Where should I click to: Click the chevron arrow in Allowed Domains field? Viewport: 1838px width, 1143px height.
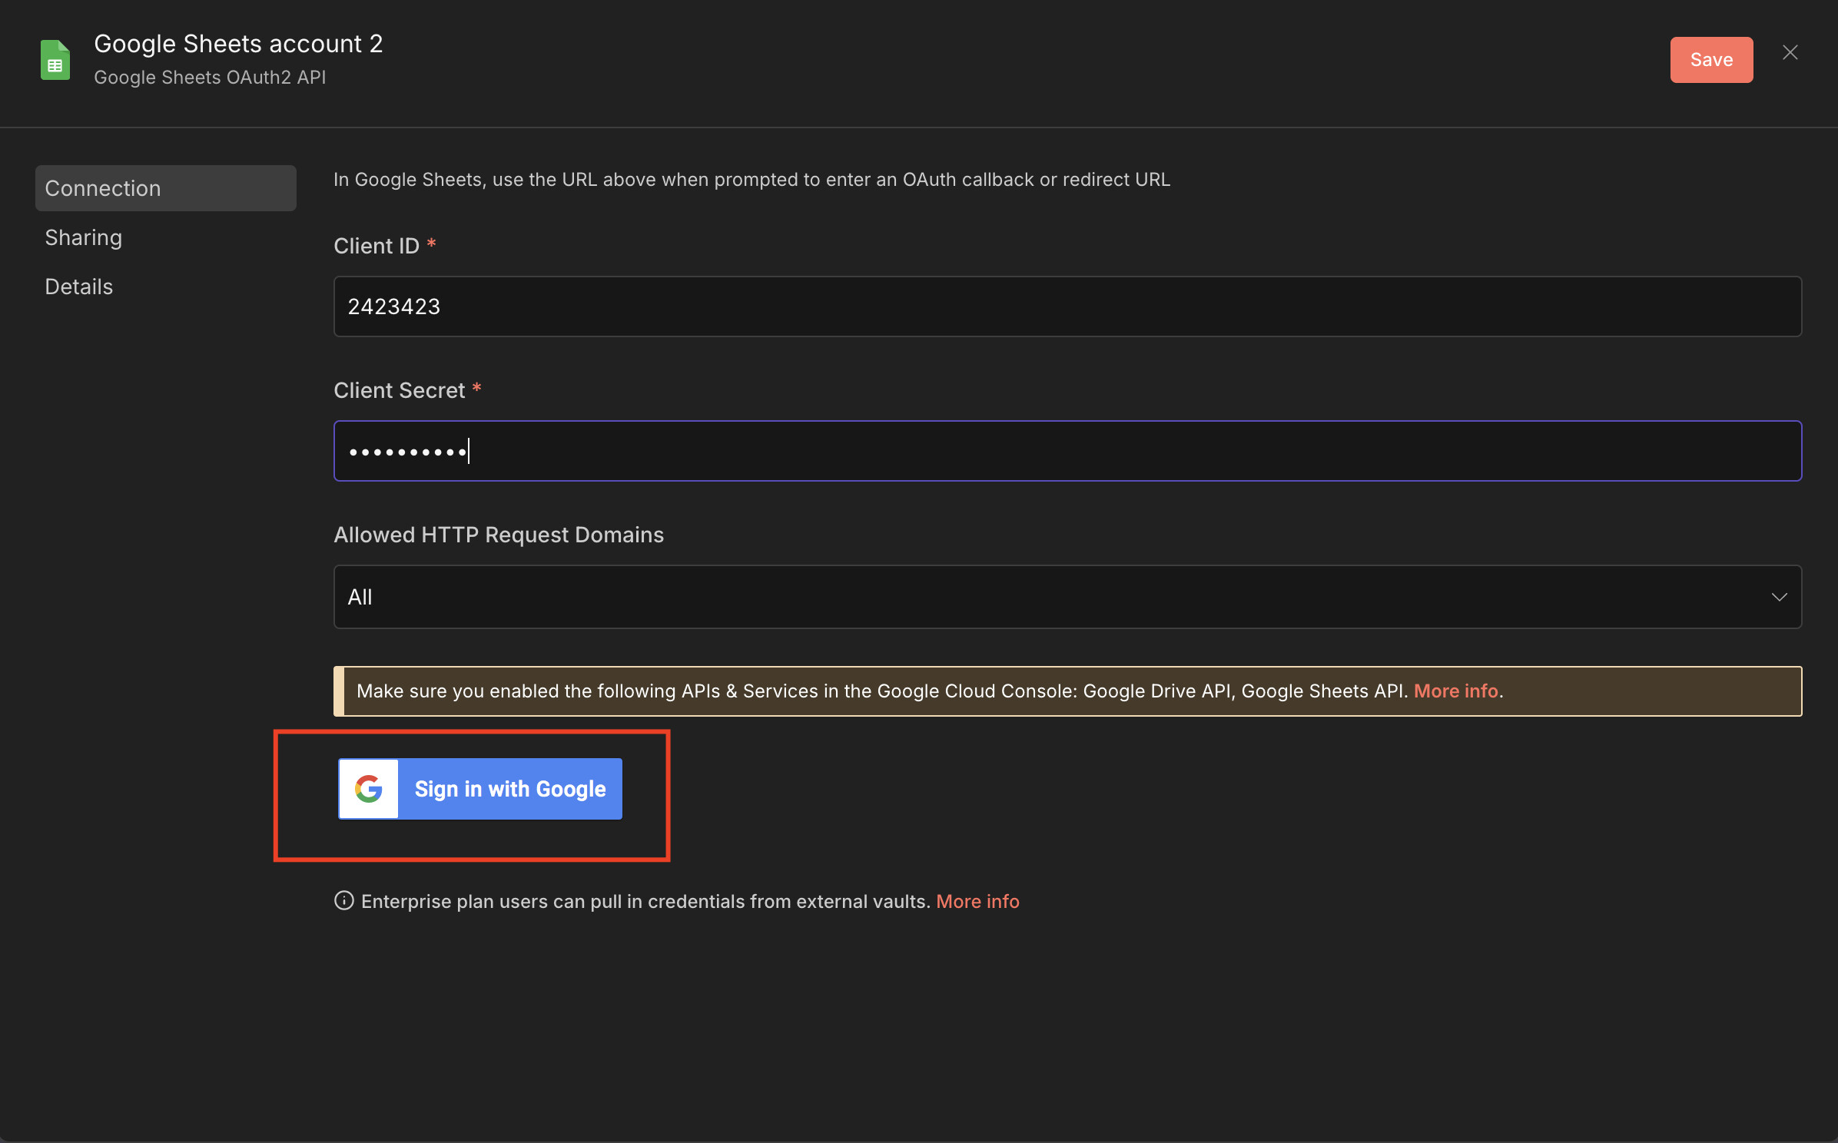1779,597
